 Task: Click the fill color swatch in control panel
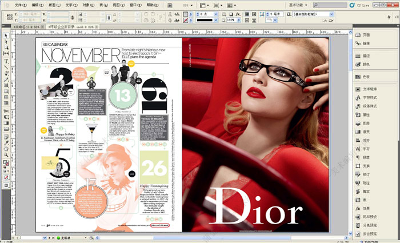[x=186, y=14]
